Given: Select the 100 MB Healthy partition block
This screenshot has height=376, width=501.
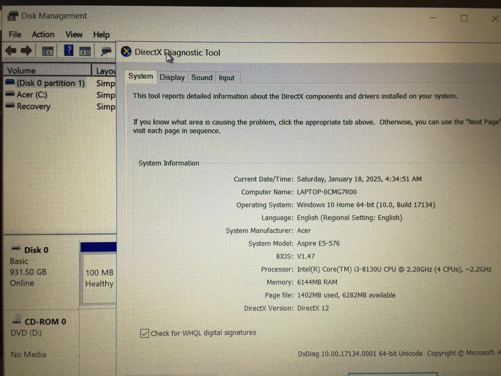Looking at the screenshot, I should [99, 274].
